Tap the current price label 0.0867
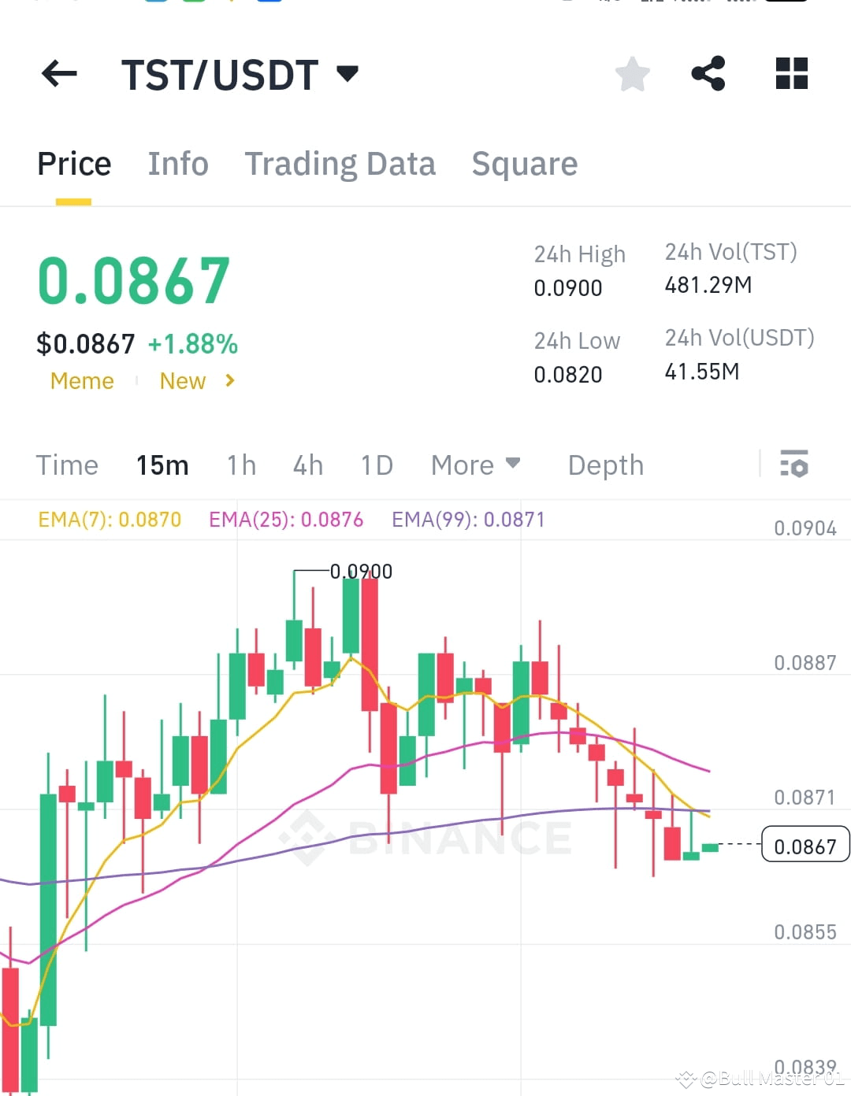The image size is (851, 1096). [805, 845]
